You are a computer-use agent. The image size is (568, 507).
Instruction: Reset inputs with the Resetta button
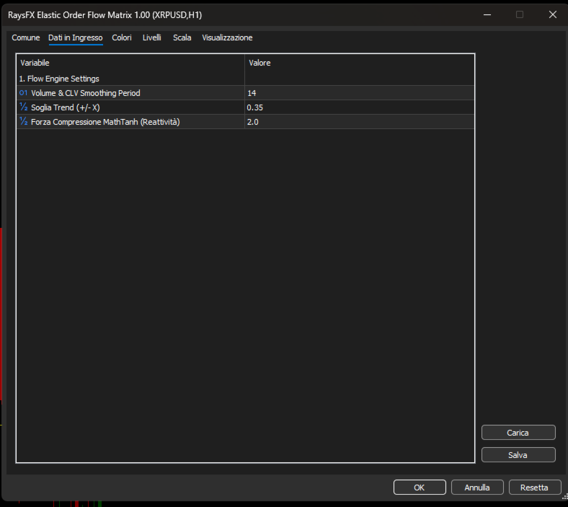tap(534, 488)
